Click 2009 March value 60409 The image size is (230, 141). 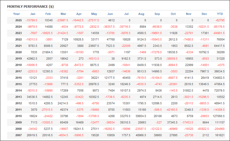click(64, 122)
